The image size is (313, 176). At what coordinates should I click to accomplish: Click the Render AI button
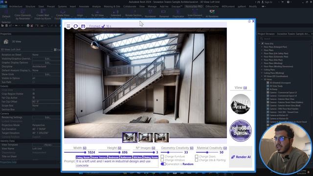tap(241, 157)
